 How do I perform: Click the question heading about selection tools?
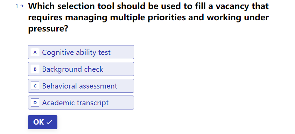pyautogui.click(x=148, y=18)
